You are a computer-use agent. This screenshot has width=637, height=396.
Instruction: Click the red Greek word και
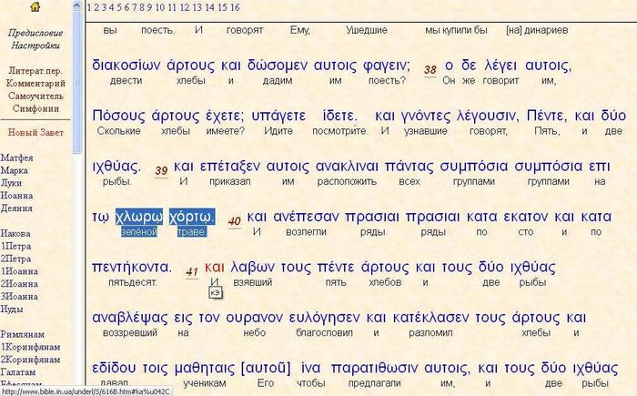tap(215, 268)
